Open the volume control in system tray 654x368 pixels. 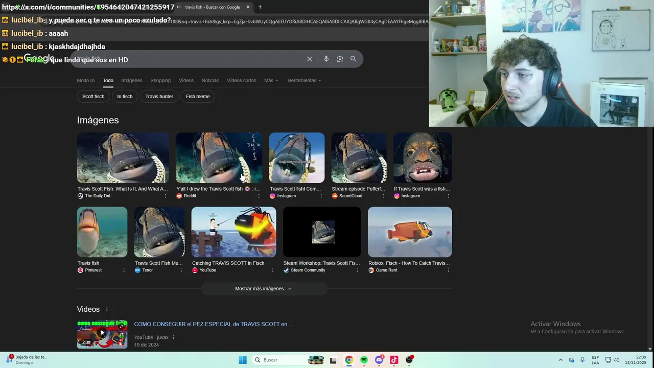pos(617,360)
